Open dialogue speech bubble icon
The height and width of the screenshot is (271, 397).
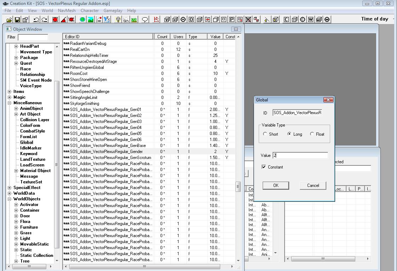(145, 19)
